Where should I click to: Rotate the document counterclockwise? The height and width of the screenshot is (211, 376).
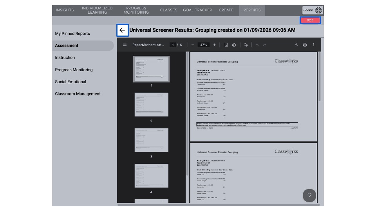coord(234,45)
